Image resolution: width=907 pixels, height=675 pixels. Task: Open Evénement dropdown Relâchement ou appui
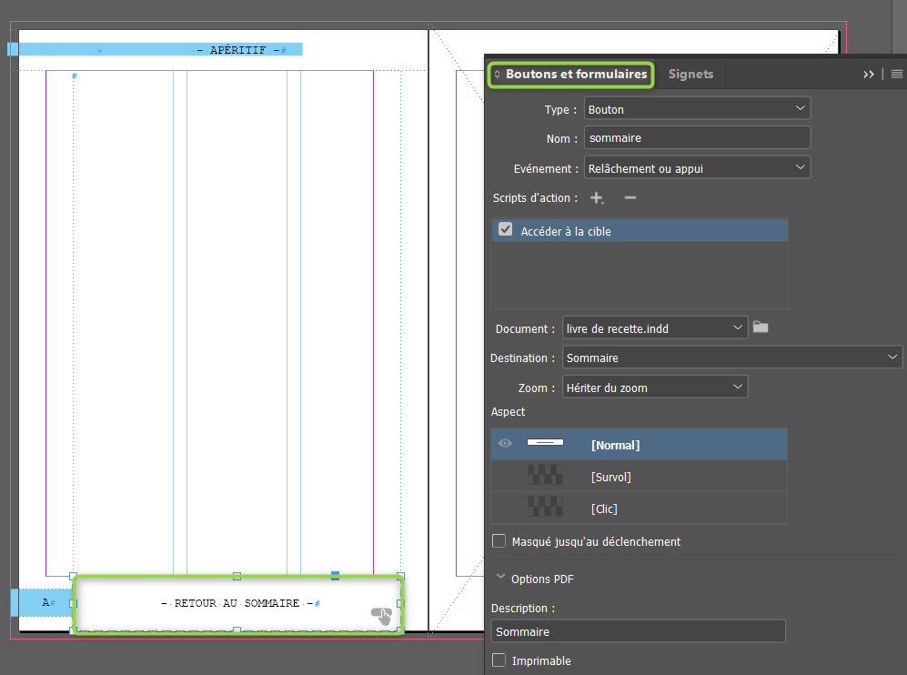697,167
